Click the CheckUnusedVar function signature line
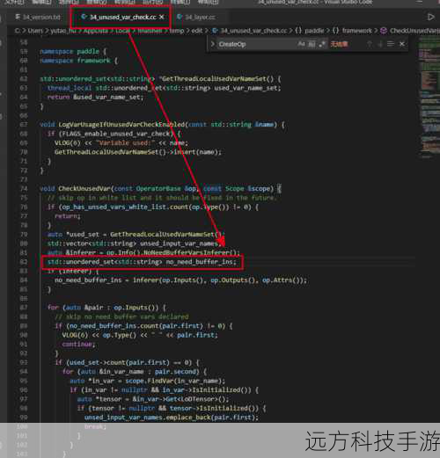Viewport: 440px width, 458px height. click(x=160, y=188)
